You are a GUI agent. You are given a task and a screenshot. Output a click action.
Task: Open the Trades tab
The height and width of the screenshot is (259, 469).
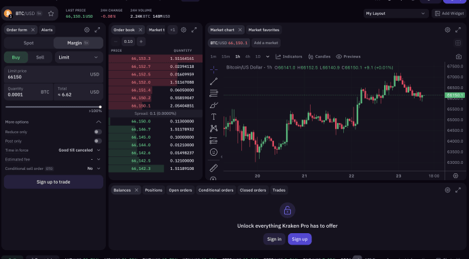(279, 190)
